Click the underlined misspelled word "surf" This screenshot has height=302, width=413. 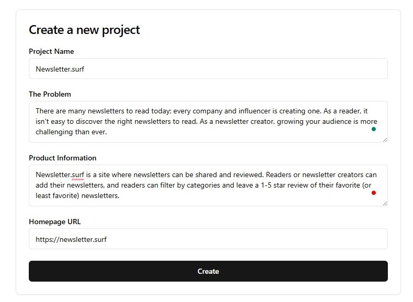pos(77,175)
